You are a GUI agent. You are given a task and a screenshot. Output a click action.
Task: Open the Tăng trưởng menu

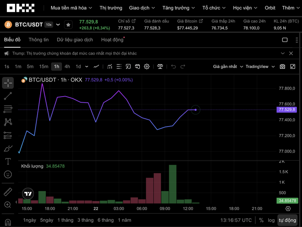179,8
